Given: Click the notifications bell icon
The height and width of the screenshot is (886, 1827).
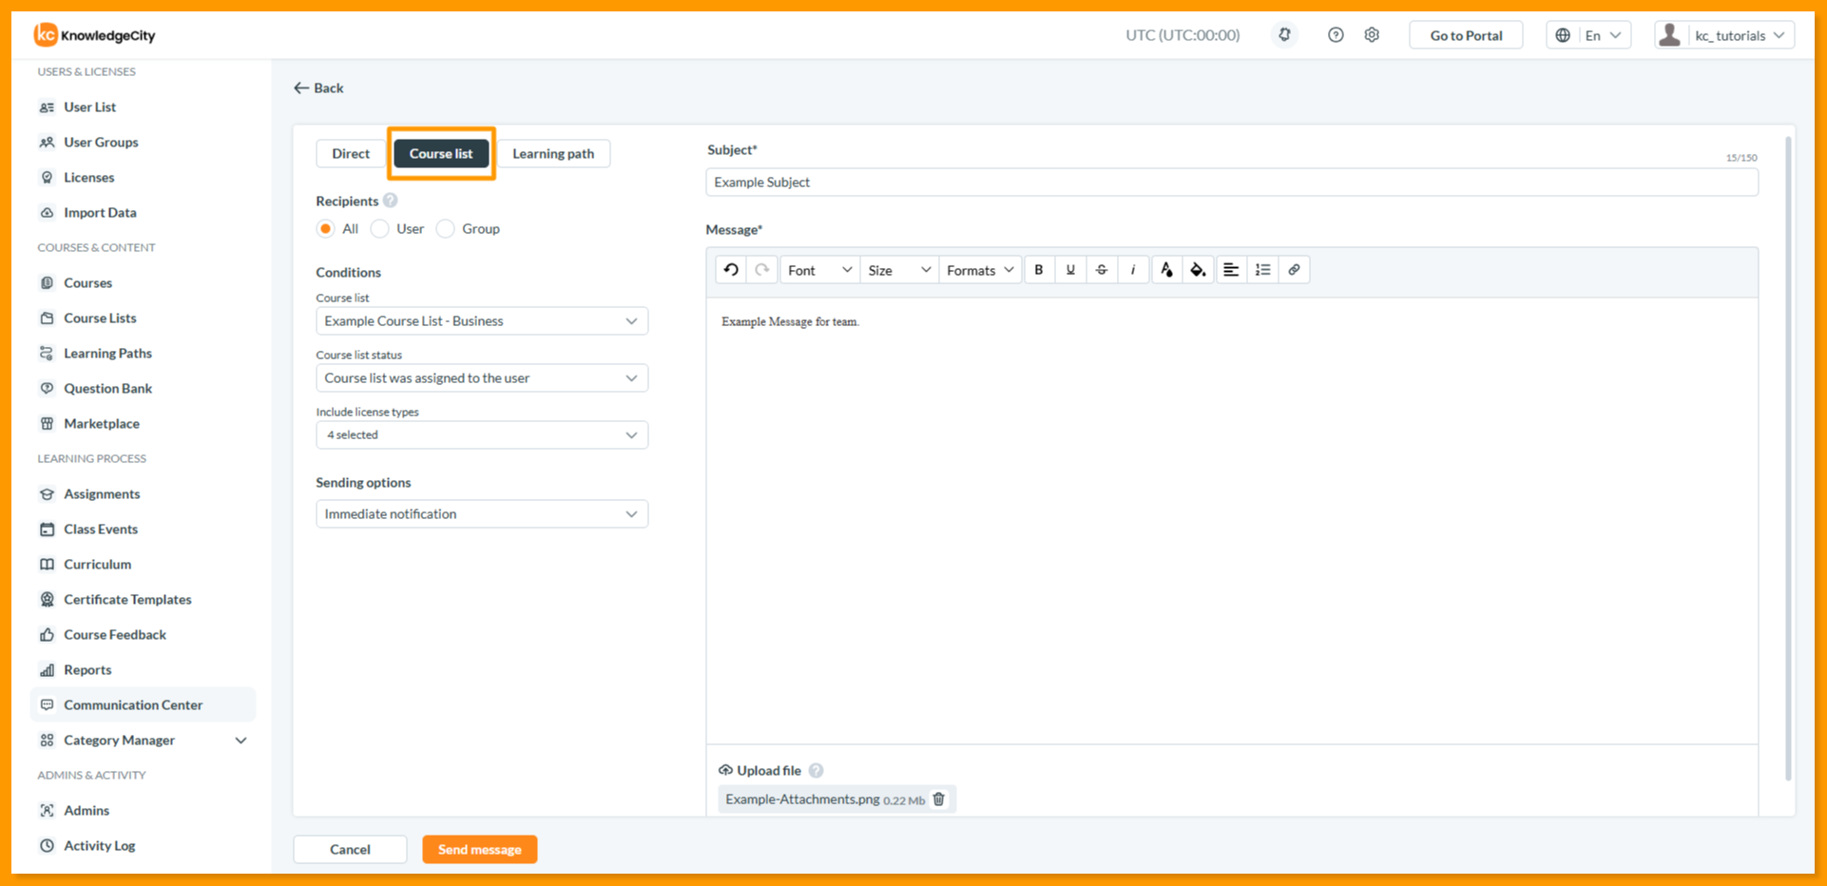Looking at the screenshot, I should click(x=1284, y=35).
